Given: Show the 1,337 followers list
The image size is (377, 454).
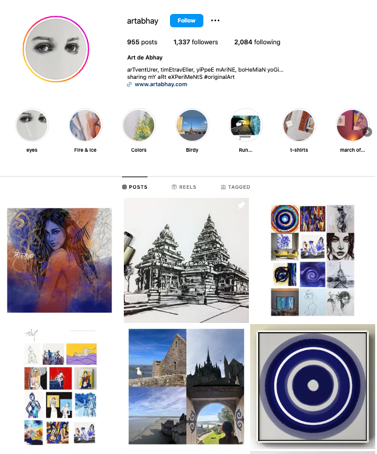Looking at the screenshot, I should (195, 42).
